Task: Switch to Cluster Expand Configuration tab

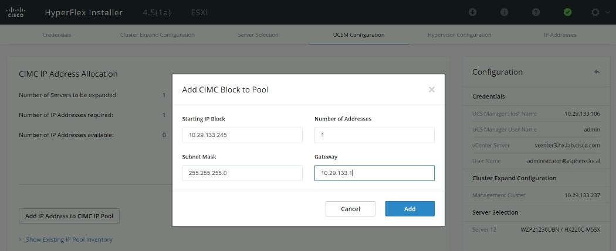Action: 157,35
